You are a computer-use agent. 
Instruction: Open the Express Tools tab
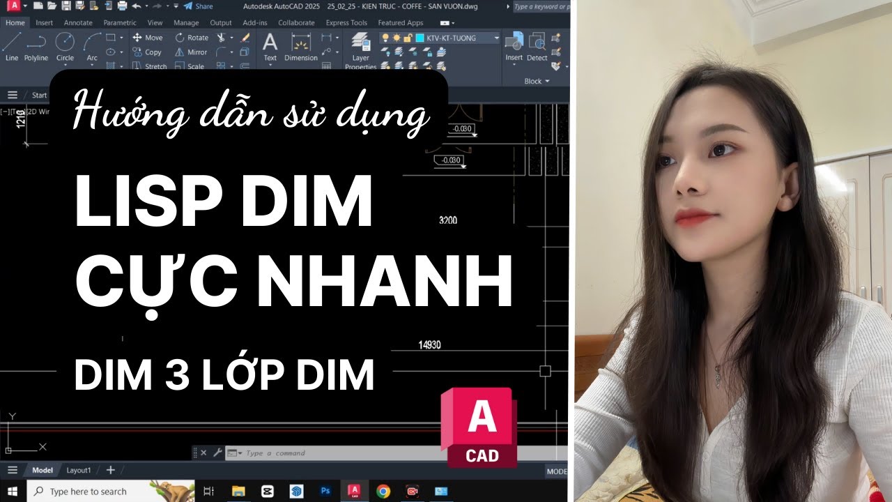click(346, 22)
